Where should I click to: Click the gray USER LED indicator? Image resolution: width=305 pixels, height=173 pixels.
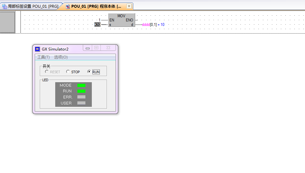click(x=81, y=103)
